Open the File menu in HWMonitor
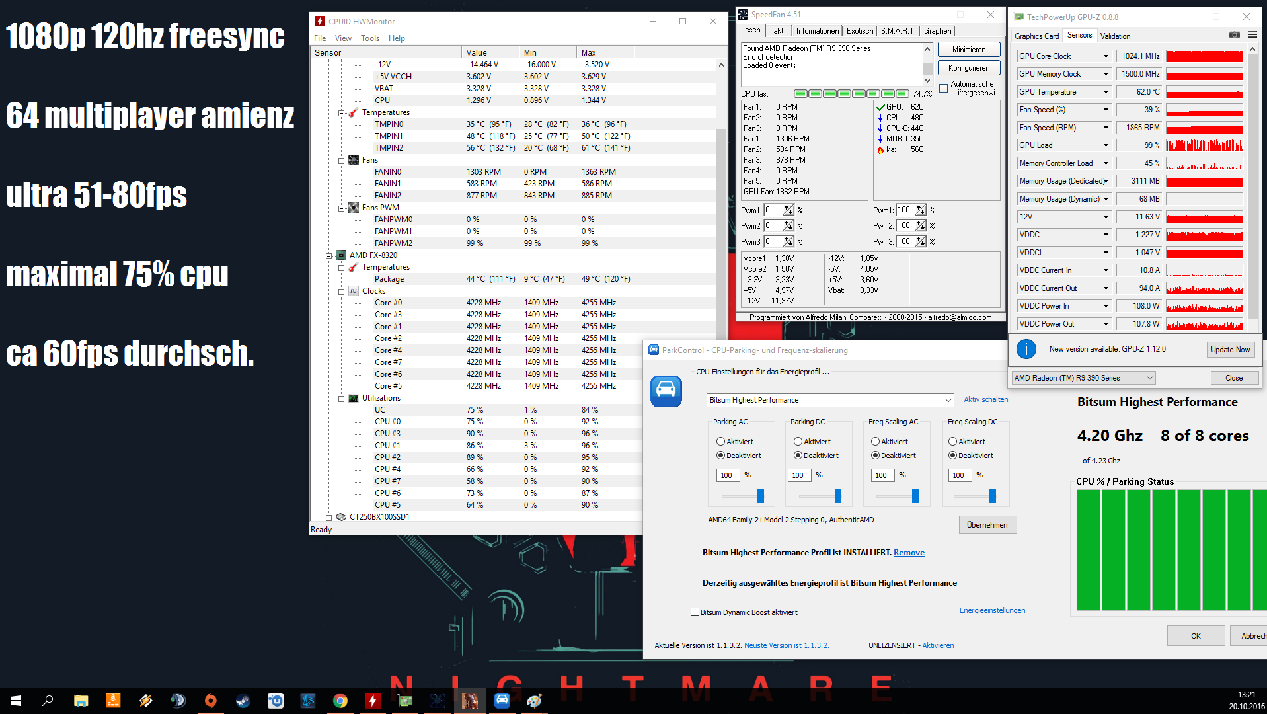This screenshot has height=714, width=1267. pos(320,38)
